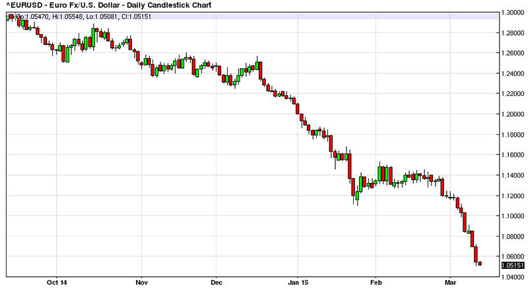The image size is (528, 300).
Task: Click the 1.20000 price axis label
Action: click(x=513, y=114)
